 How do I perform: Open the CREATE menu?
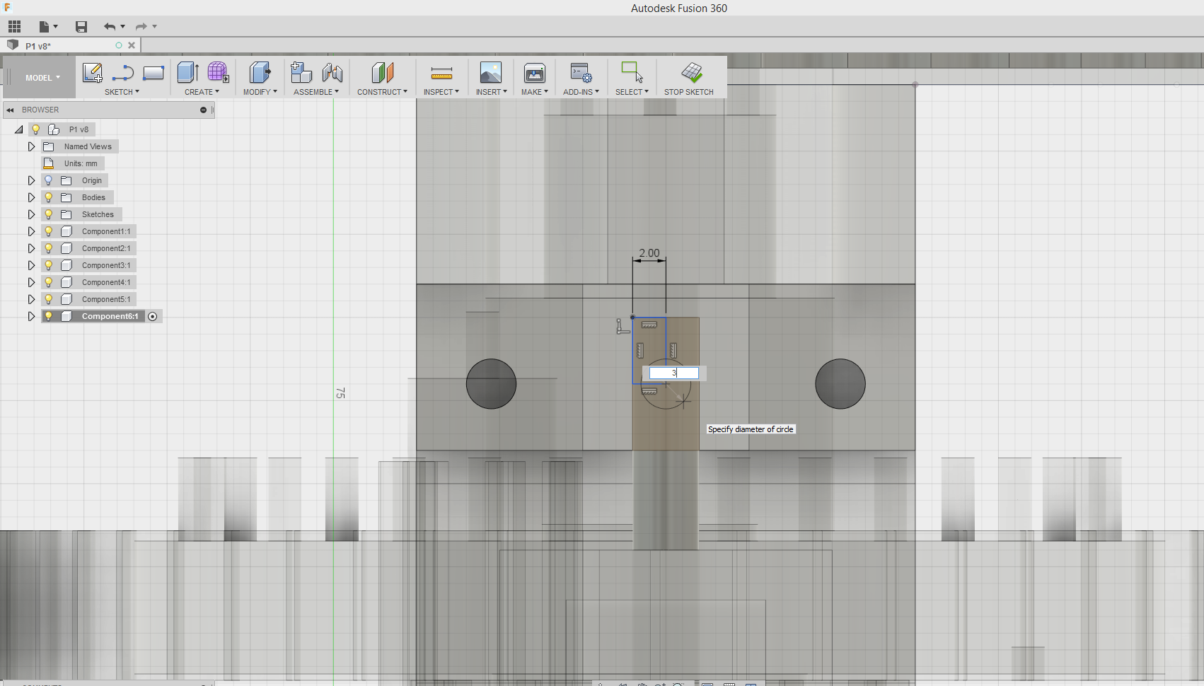pyautogui.click(x=202, y=92)
